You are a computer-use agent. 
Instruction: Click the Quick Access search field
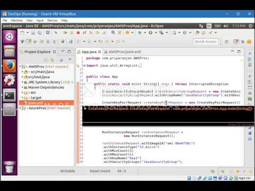[206, 41]
